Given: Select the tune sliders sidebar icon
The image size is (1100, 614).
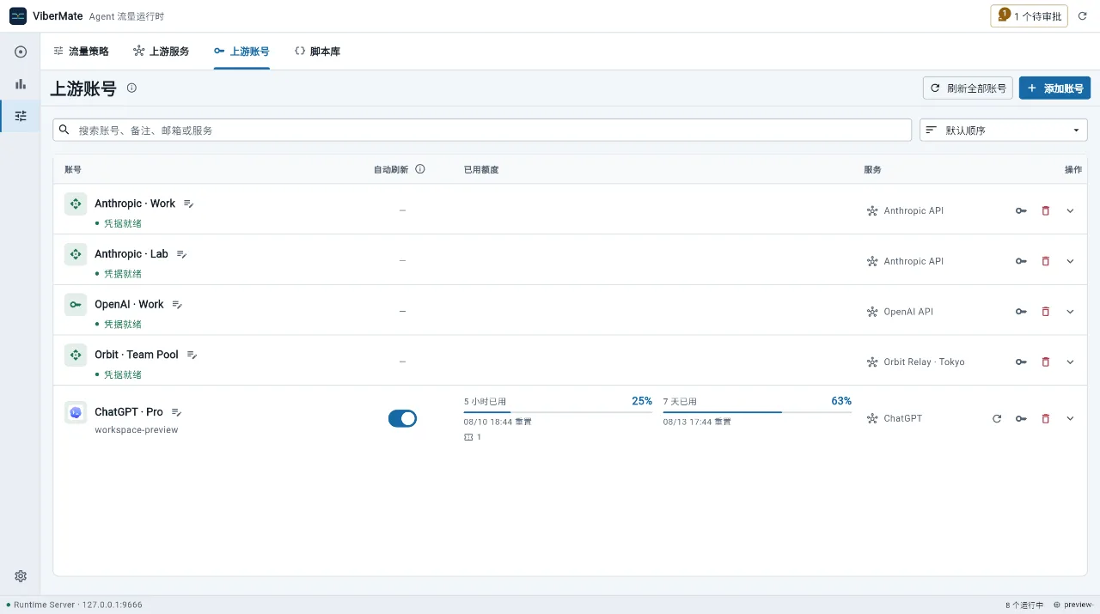Looking at the screenshot, I should pos(21,116).
